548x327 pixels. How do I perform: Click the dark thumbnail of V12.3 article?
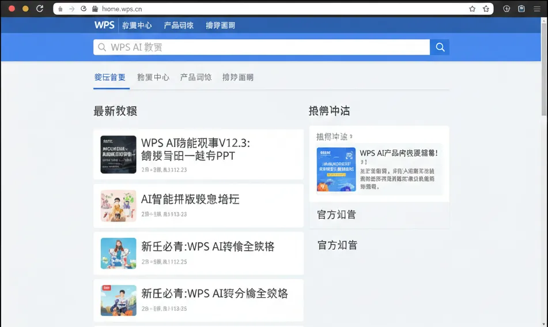click(x=118, y=155)
